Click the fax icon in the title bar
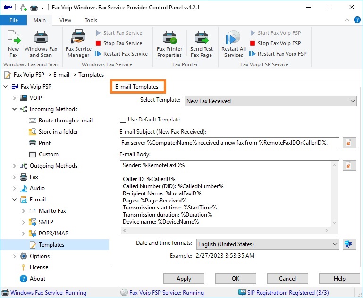 coord(8,8)
